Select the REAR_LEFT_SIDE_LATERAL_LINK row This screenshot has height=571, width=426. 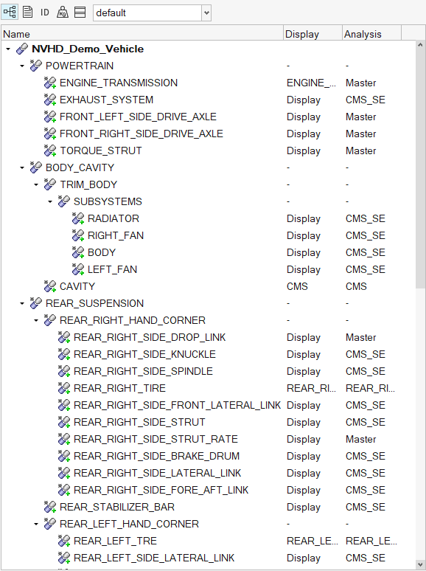click(208, 558)
